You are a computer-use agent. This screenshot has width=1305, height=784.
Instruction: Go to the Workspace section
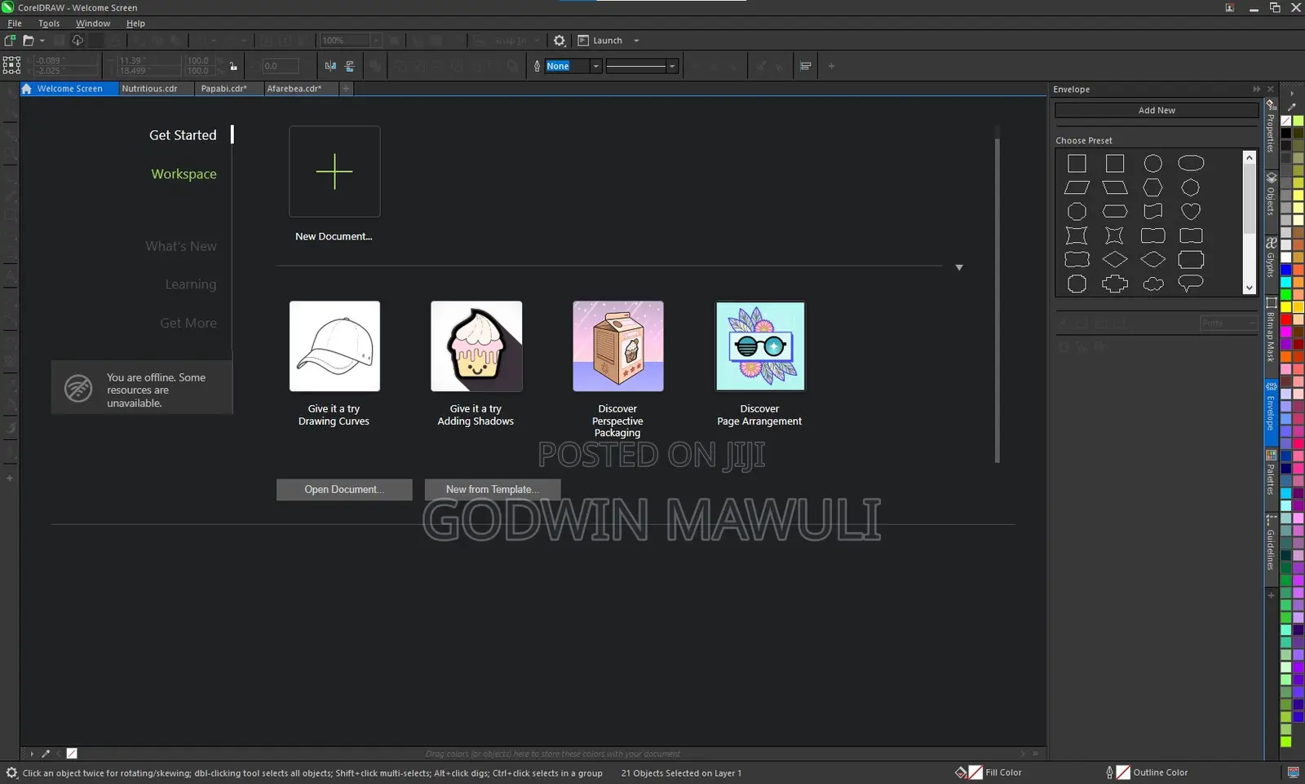tap(184, 174)
